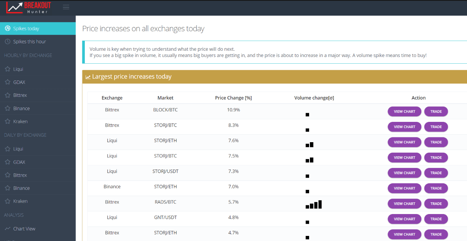The image size is (467, 241).
Task: Click the star icon next to daily Binance
Action: coord(8,188)
